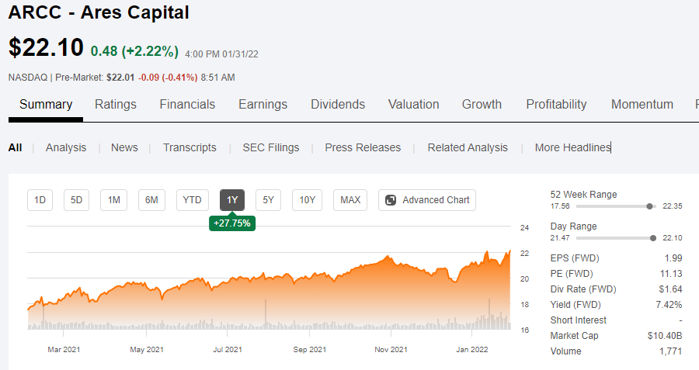
Task: Click the 52 Week Range slider marker
Action: pos(649,206)
